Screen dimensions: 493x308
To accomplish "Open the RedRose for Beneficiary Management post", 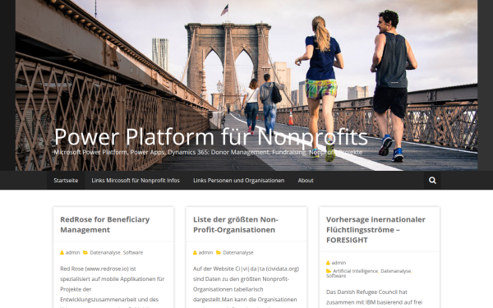I will pyautogui.click(x=104, y=224).
